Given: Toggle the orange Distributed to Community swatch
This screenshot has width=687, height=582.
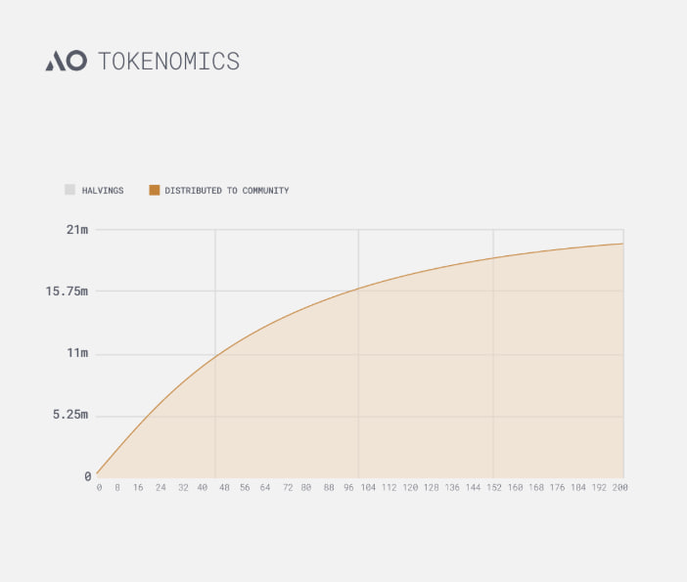Looking at the screenshot, I should [154, 190].
